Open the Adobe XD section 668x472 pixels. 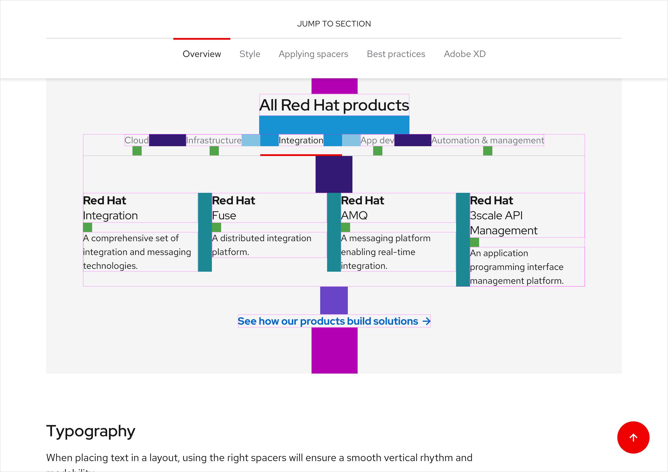pos(464,54)
